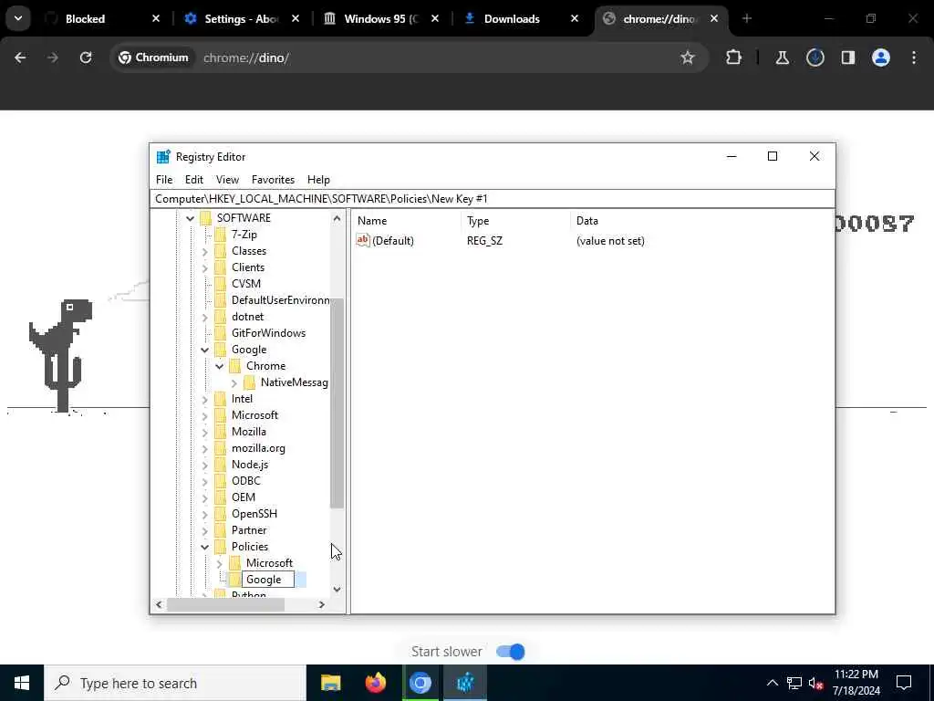Viewport: 934px width, 701px height.
Task: Collapse the Policies key
Action: 205,547
